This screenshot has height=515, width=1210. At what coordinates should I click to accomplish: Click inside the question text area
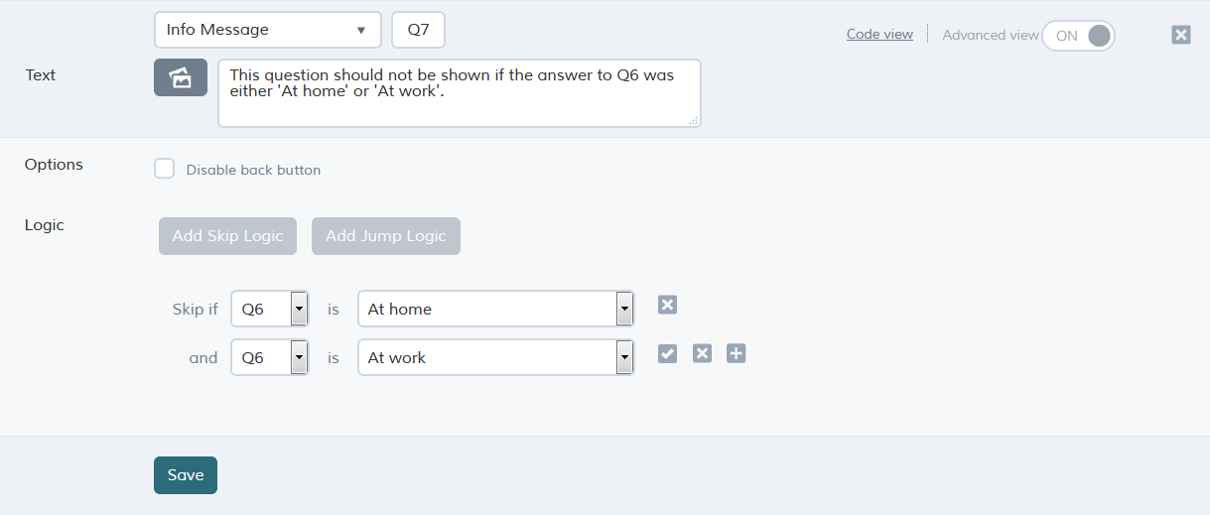click(x=460, y=93)
